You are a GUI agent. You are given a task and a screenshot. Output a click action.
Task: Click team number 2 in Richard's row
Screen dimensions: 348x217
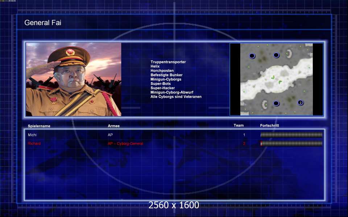tap(244, 144)
